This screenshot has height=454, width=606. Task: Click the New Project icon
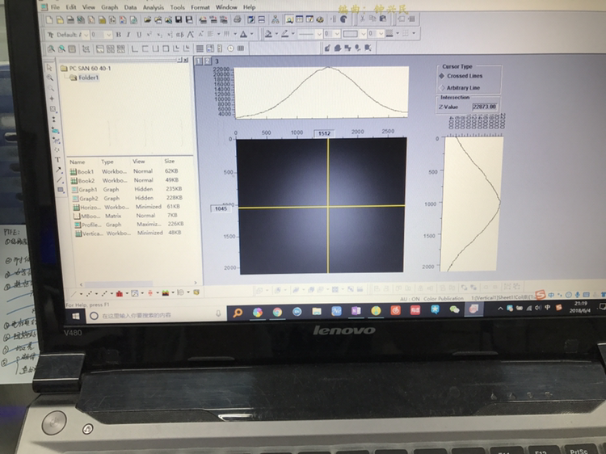pyautogui.click(x=49, y=19)
